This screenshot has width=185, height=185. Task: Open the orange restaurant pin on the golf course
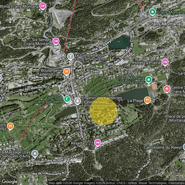[10, 126]
